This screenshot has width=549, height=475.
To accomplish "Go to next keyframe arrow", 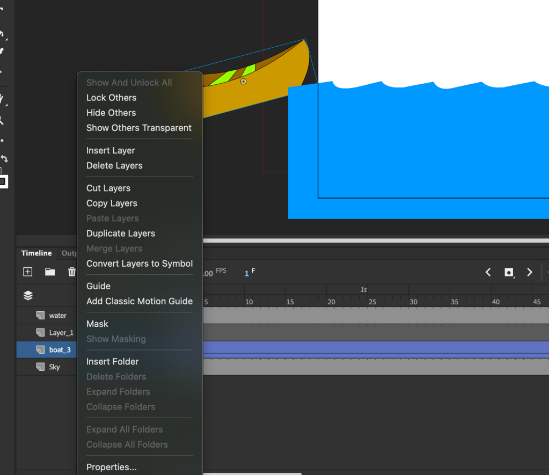I will click(x=529, y=272).
